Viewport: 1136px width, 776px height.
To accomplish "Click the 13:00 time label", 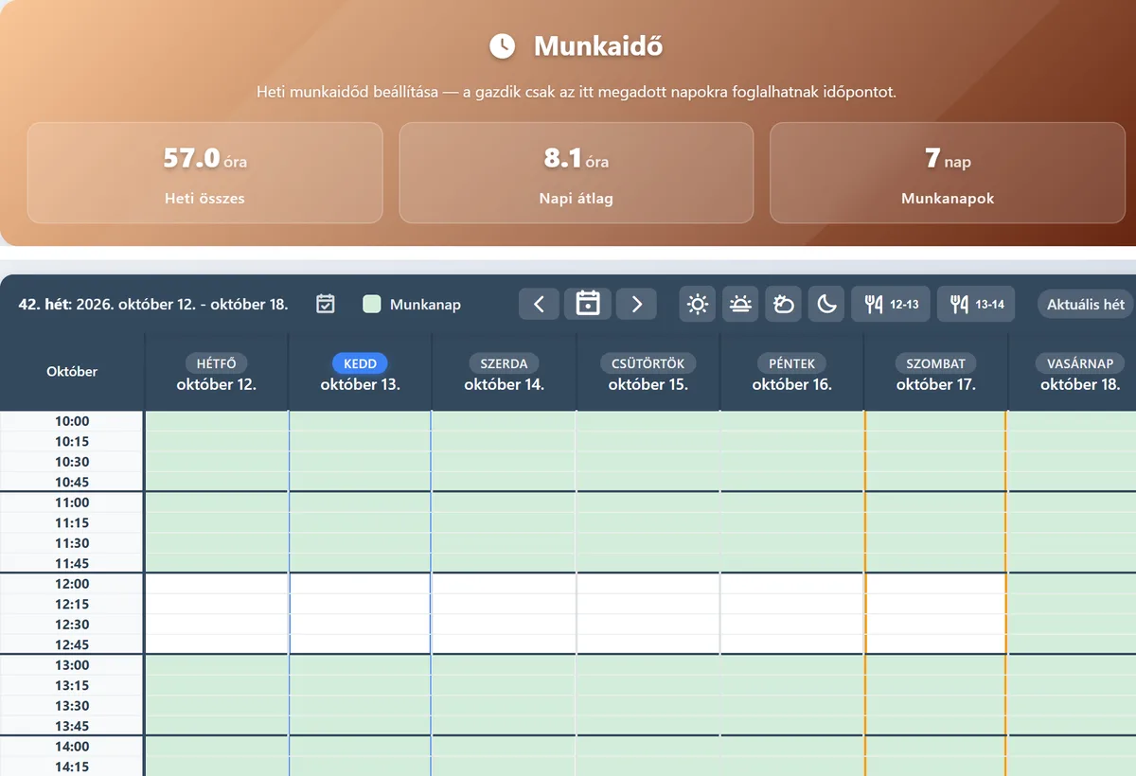I will [x=72, y=665].
